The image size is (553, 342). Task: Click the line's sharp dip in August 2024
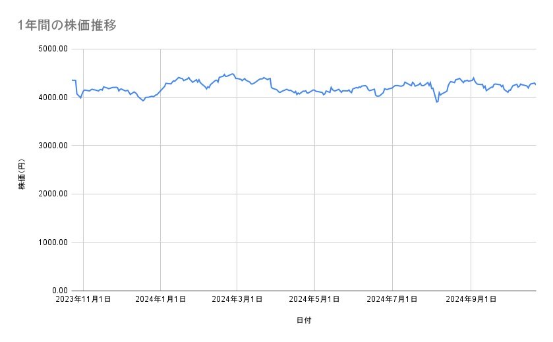click(436, 101)
